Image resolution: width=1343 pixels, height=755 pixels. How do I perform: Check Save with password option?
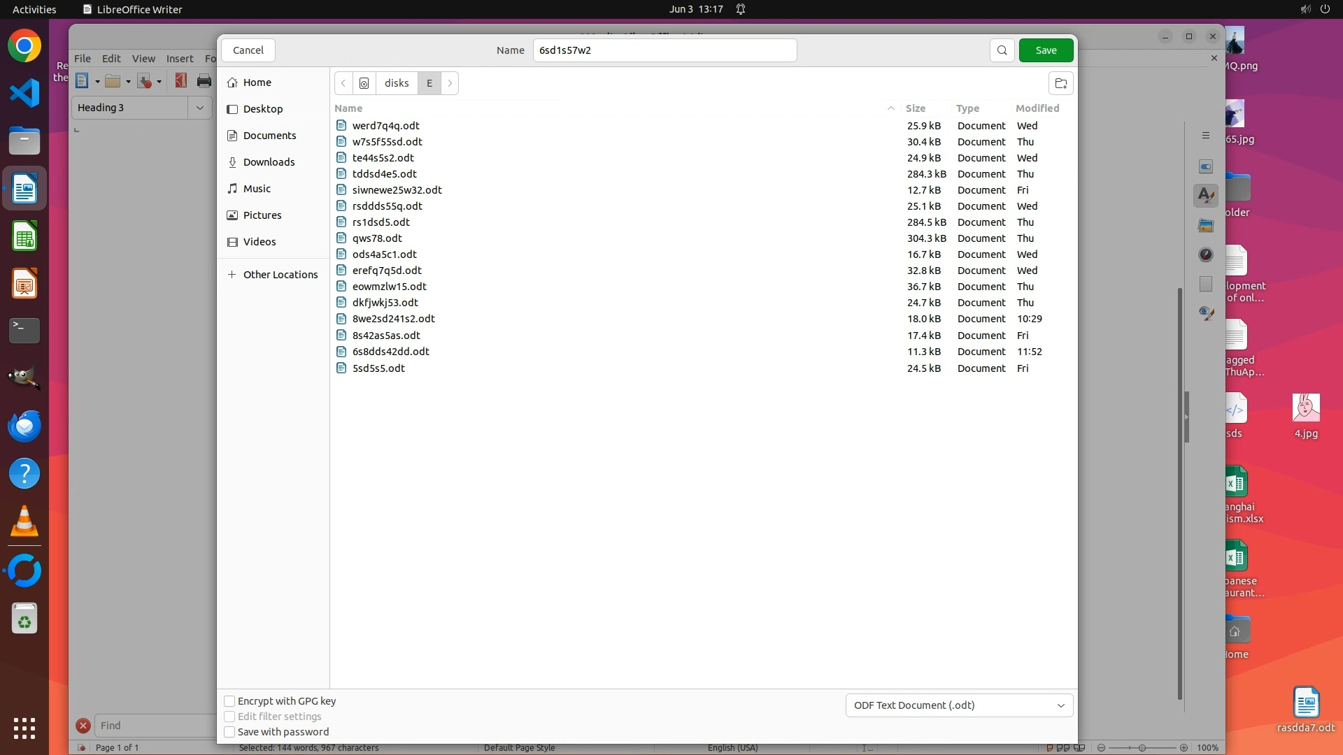click(229, 732)
